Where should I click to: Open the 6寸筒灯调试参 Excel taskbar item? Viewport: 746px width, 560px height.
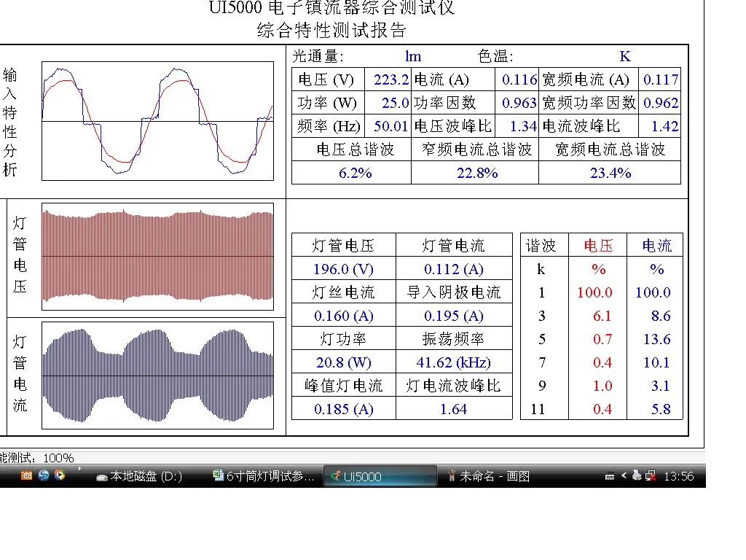(263, 475)
